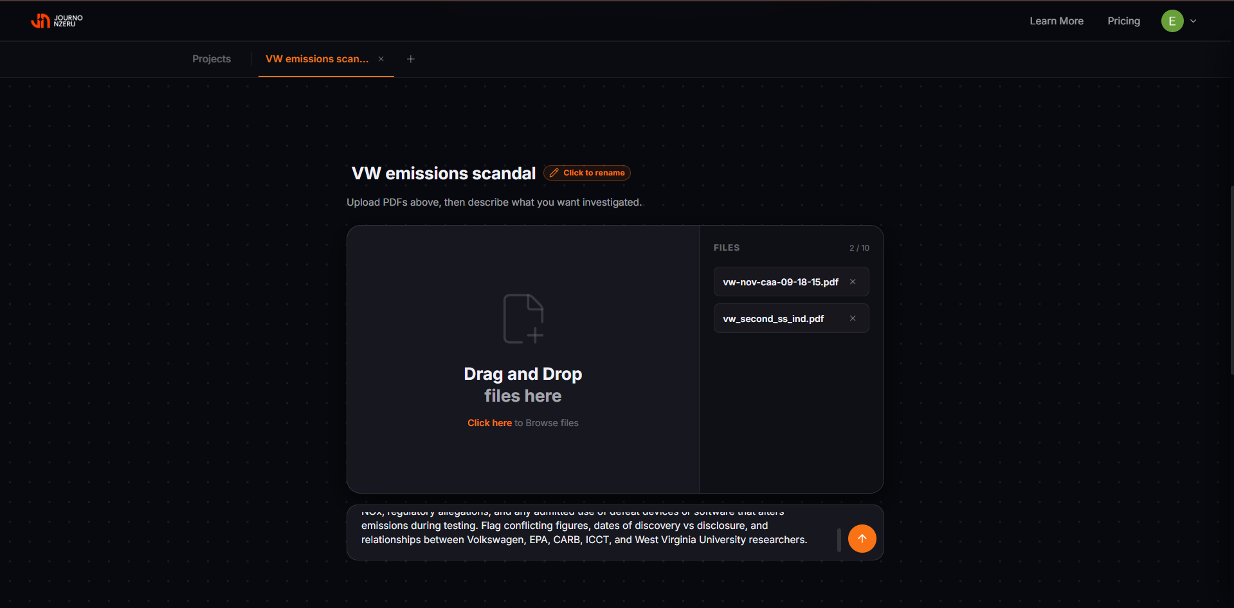Open the Learn More page
This screenshot has height=608, width=1234.
[1057, 21]
